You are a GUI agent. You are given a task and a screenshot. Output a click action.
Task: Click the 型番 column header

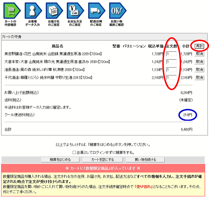click(116, 46)
